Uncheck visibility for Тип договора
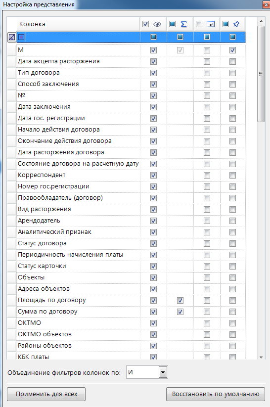 153,73
